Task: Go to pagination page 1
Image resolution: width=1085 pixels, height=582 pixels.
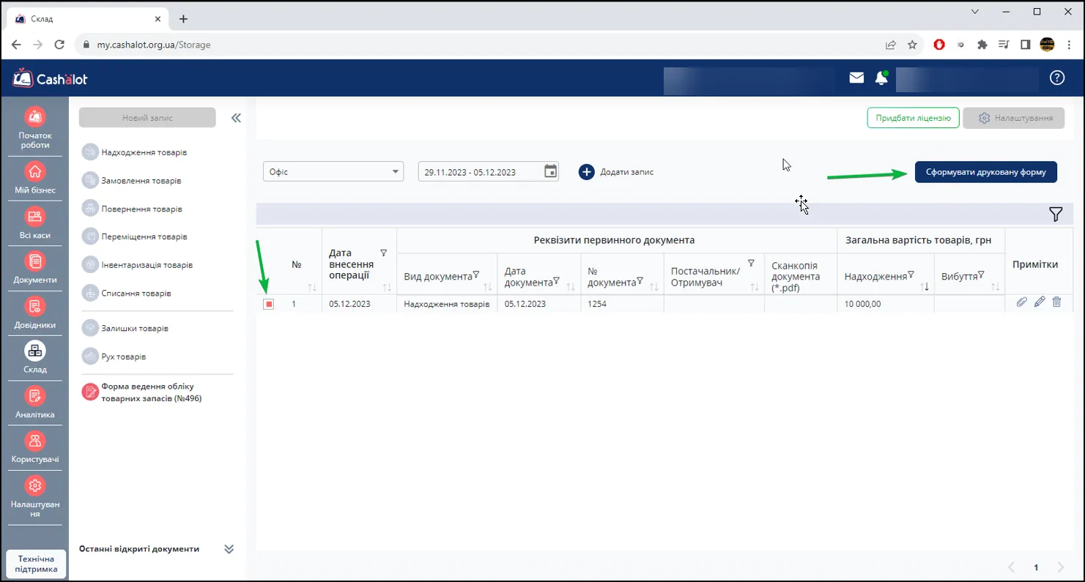Action: [x=1036, y=567]
